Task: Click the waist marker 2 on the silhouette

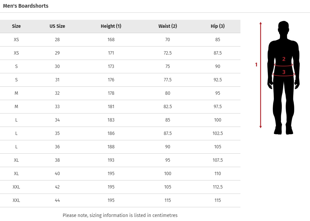Action: click(x=284, y=59)
